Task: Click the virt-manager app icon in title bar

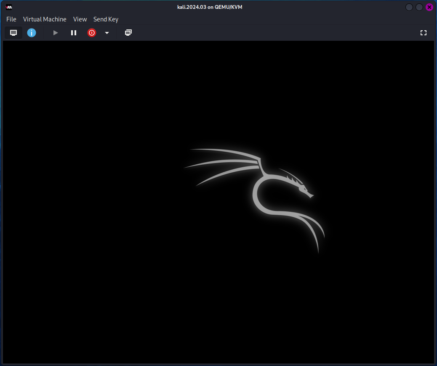Action: pos(9,7)
